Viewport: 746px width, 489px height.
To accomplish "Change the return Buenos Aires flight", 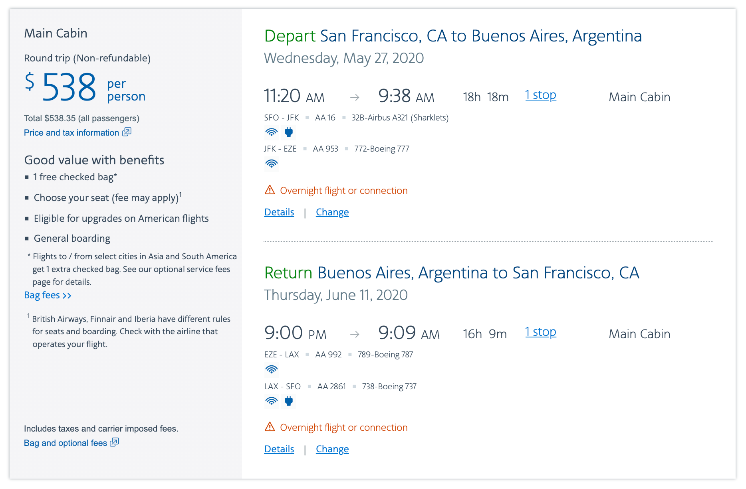I will coord(332,449).
